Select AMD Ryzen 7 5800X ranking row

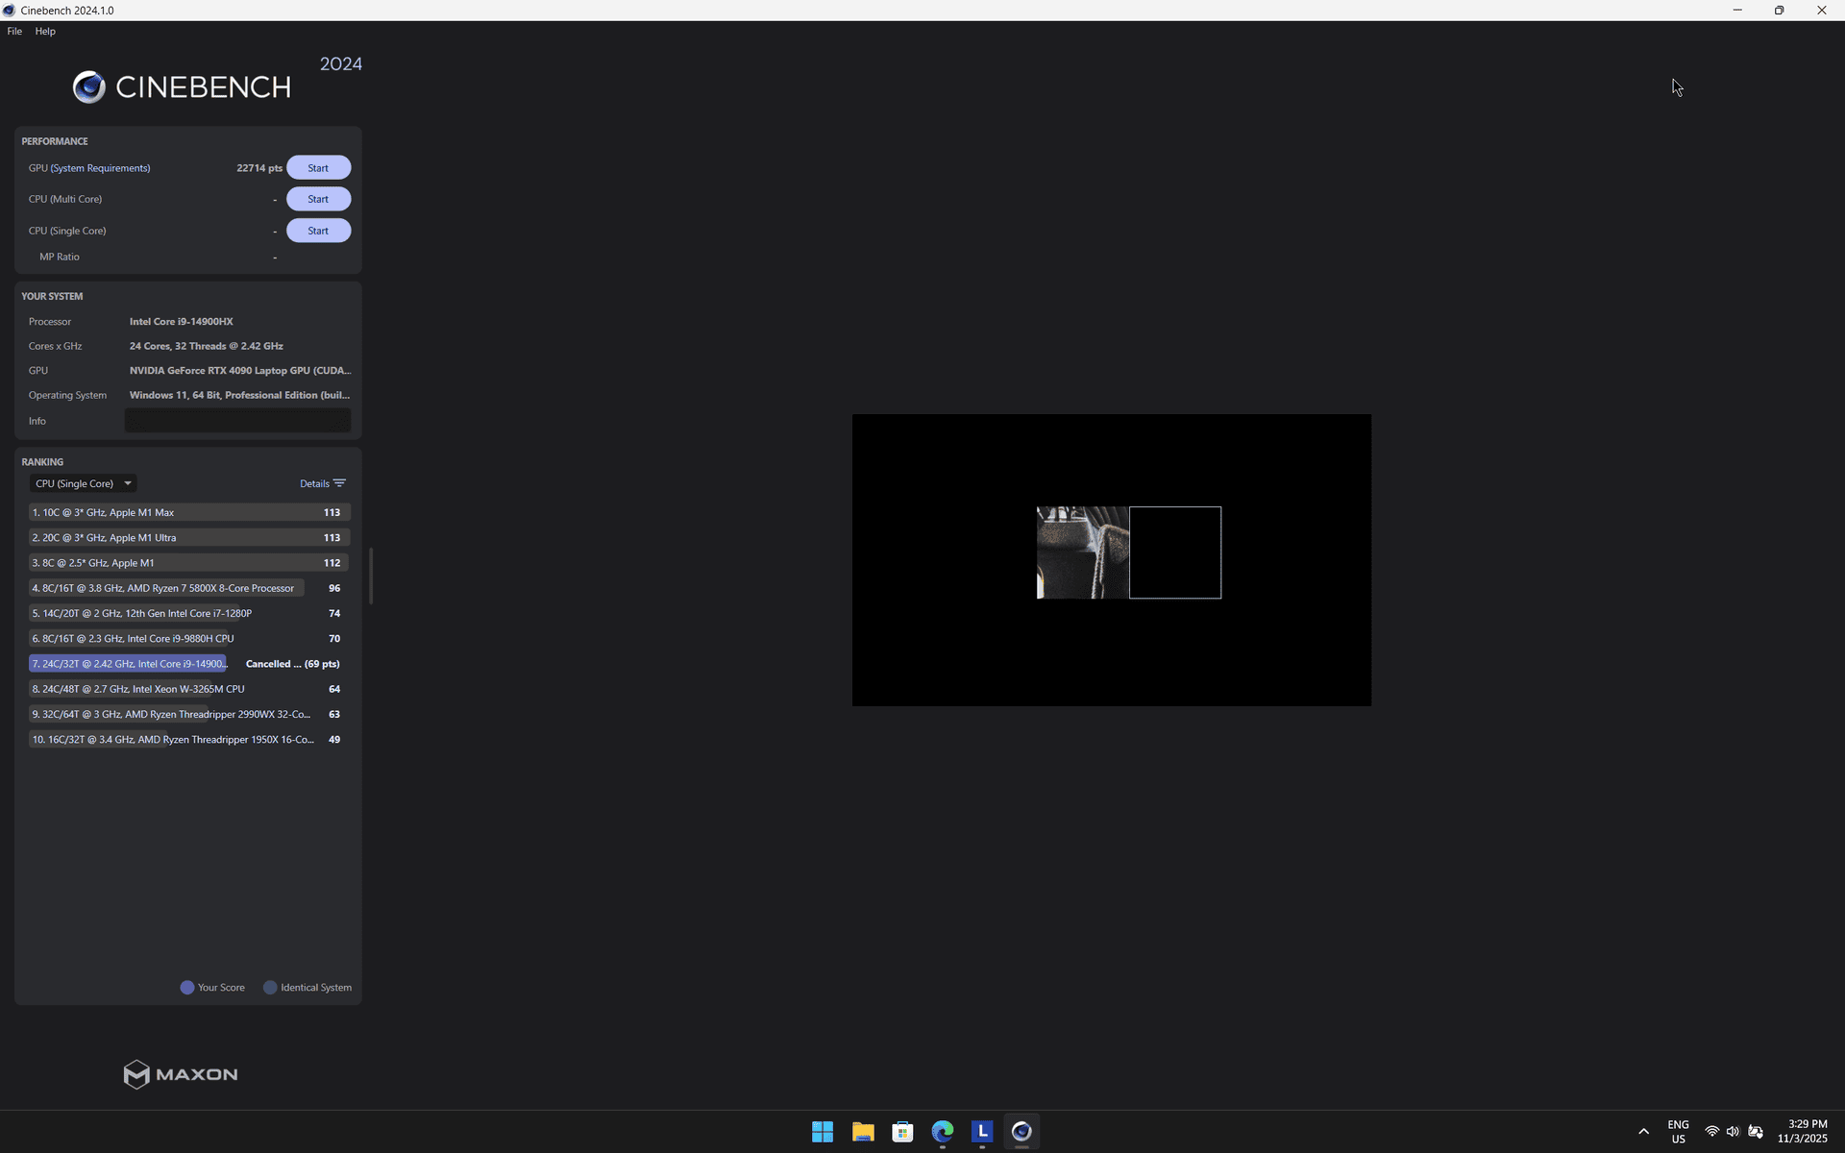tap(189, 588)
